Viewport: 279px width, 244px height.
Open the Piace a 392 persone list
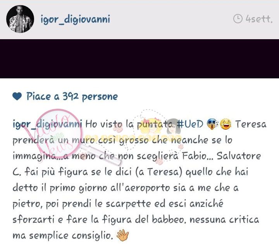pos(72,97)
